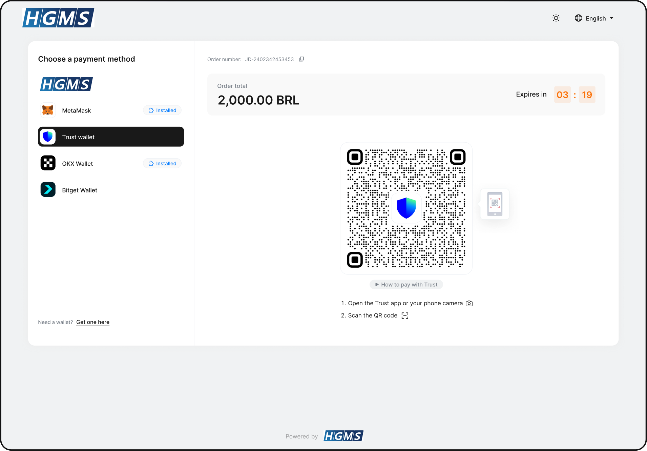Click the 'Order total' label
This screenshot has width=647, height=451.
pyautogui.click(x=232, y=86)
